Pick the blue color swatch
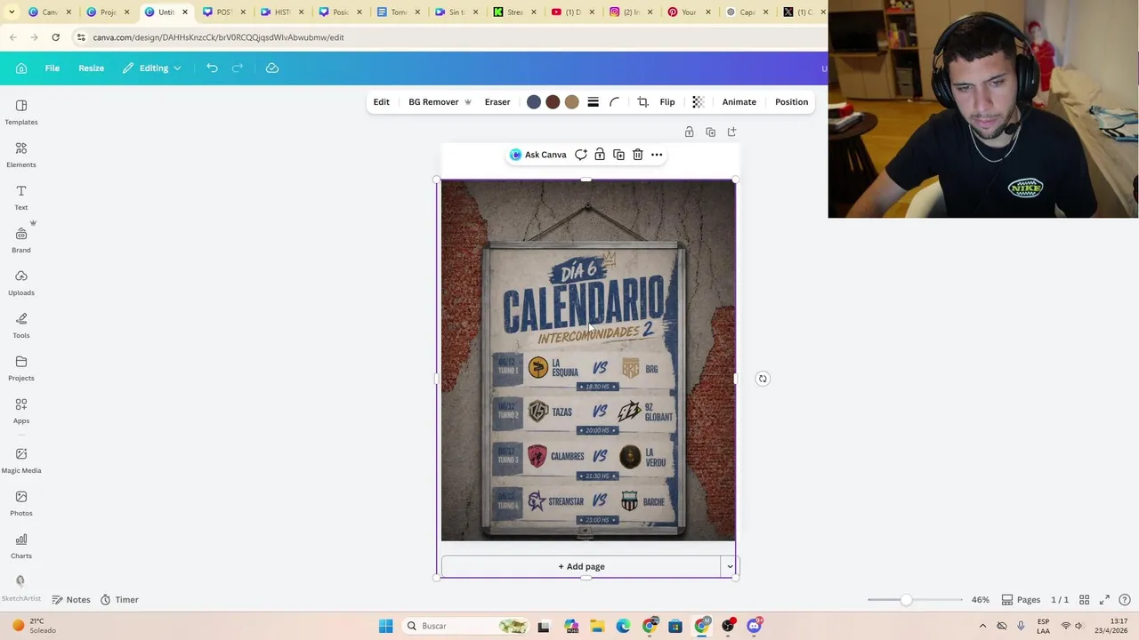The image size is (1139, 640). click(x=534, y=102)
